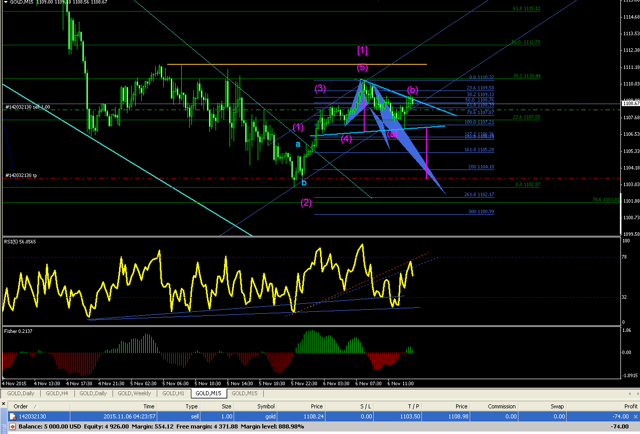Select the magenta (b) wave label

coord(412,90)
